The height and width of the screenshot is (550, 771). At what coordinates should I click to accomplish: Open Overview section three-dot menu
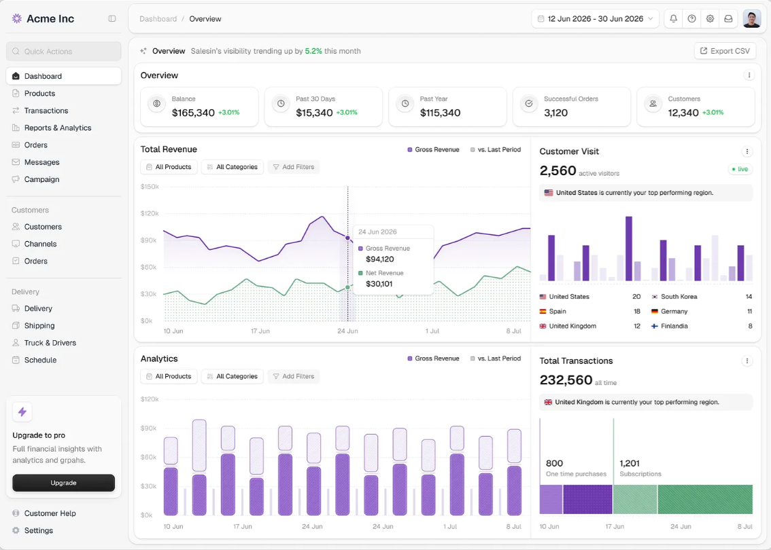pos(749,75)
